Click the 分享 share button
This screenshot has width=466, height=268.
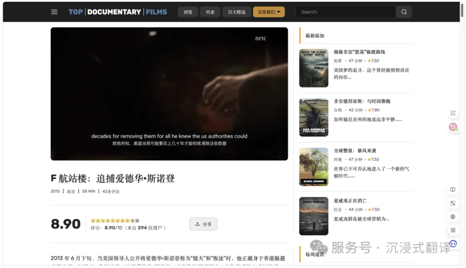coord(204,224)
